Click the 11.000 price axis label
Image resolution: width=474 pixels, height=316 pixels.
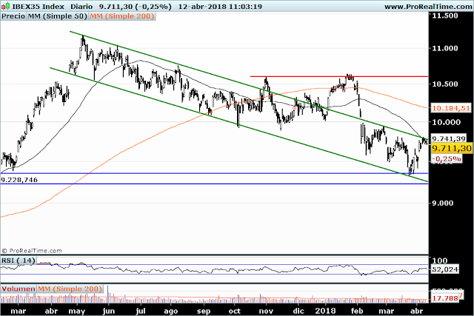[444, 48]
